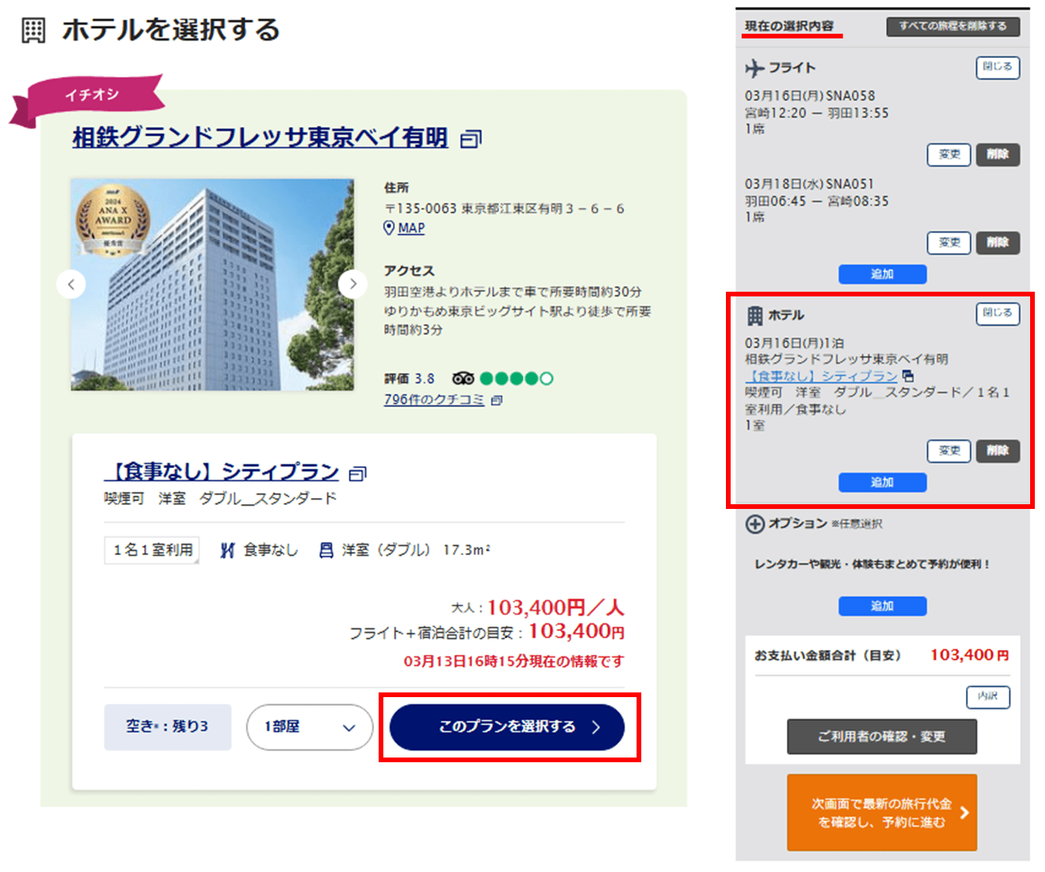Screen dimensions: 1045x872
Task: Click the hotel building icon in sidebar
Action: (754, 315)
